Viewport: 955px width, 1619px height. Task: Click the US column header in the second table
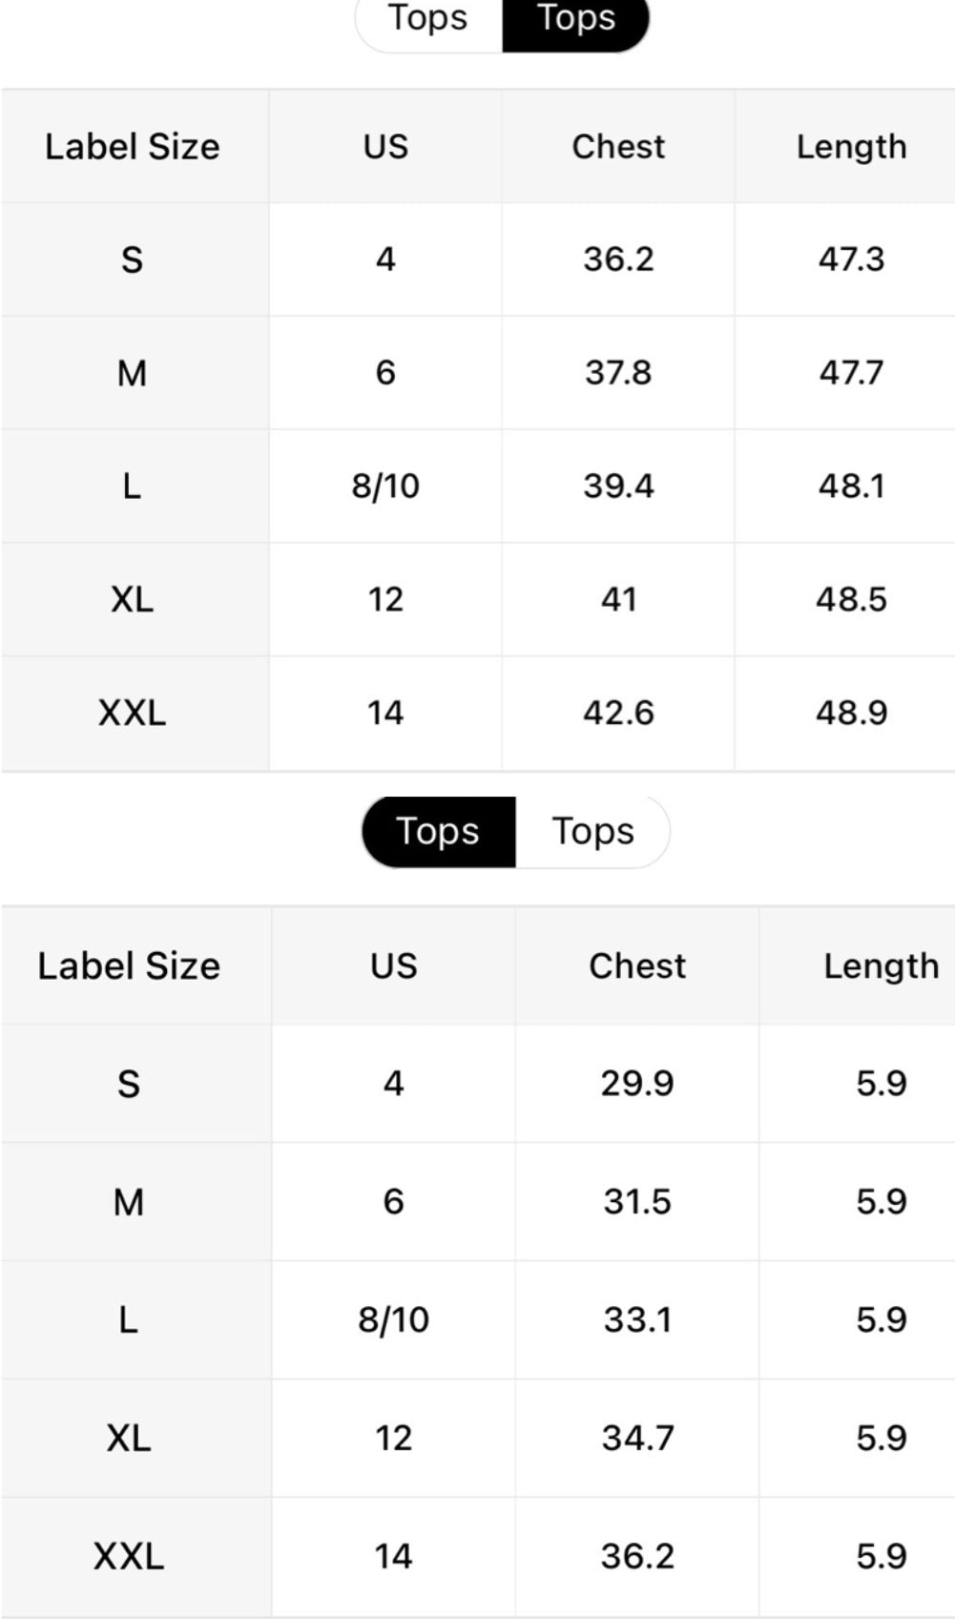(393, 966)
